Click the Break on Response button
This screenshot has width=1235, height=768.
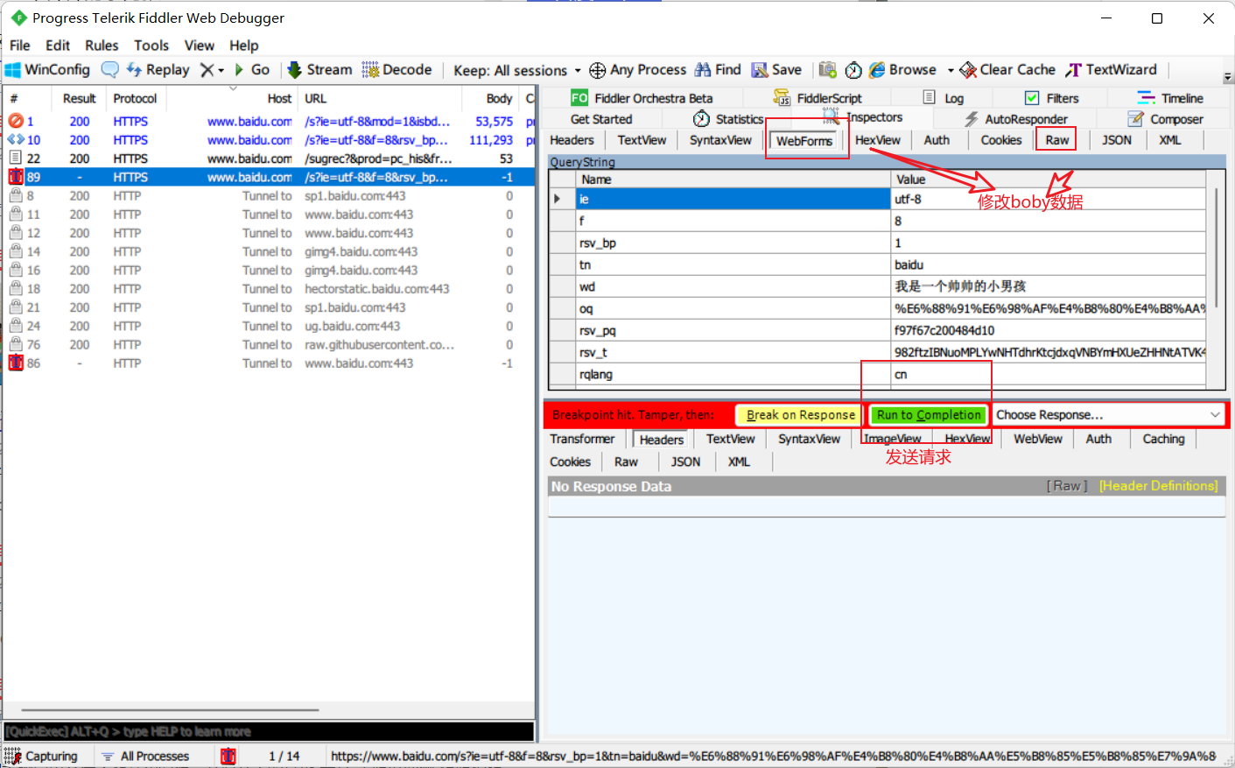click(x=800, y=415)
